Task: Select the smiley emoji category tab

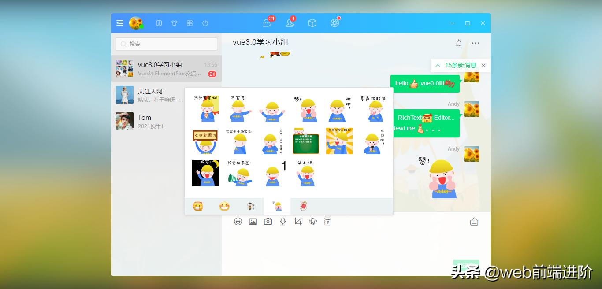Action: click(x=224, y=206)
